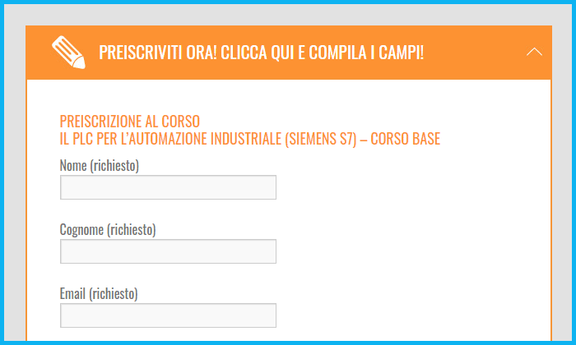Focus the Cognome text field
The width and height of the screenshot is (576, 345).
coord(168,251)
